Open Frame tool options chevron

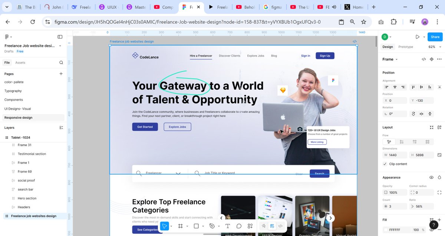tap(187, 226)
